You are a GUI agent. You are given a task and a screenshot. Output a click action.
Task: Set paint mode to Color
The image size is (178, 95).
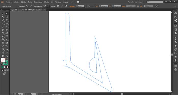coord(2,67)
